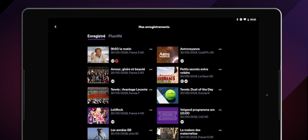
Task: Select the title Astrovoyance
Action: coord(190,49)
